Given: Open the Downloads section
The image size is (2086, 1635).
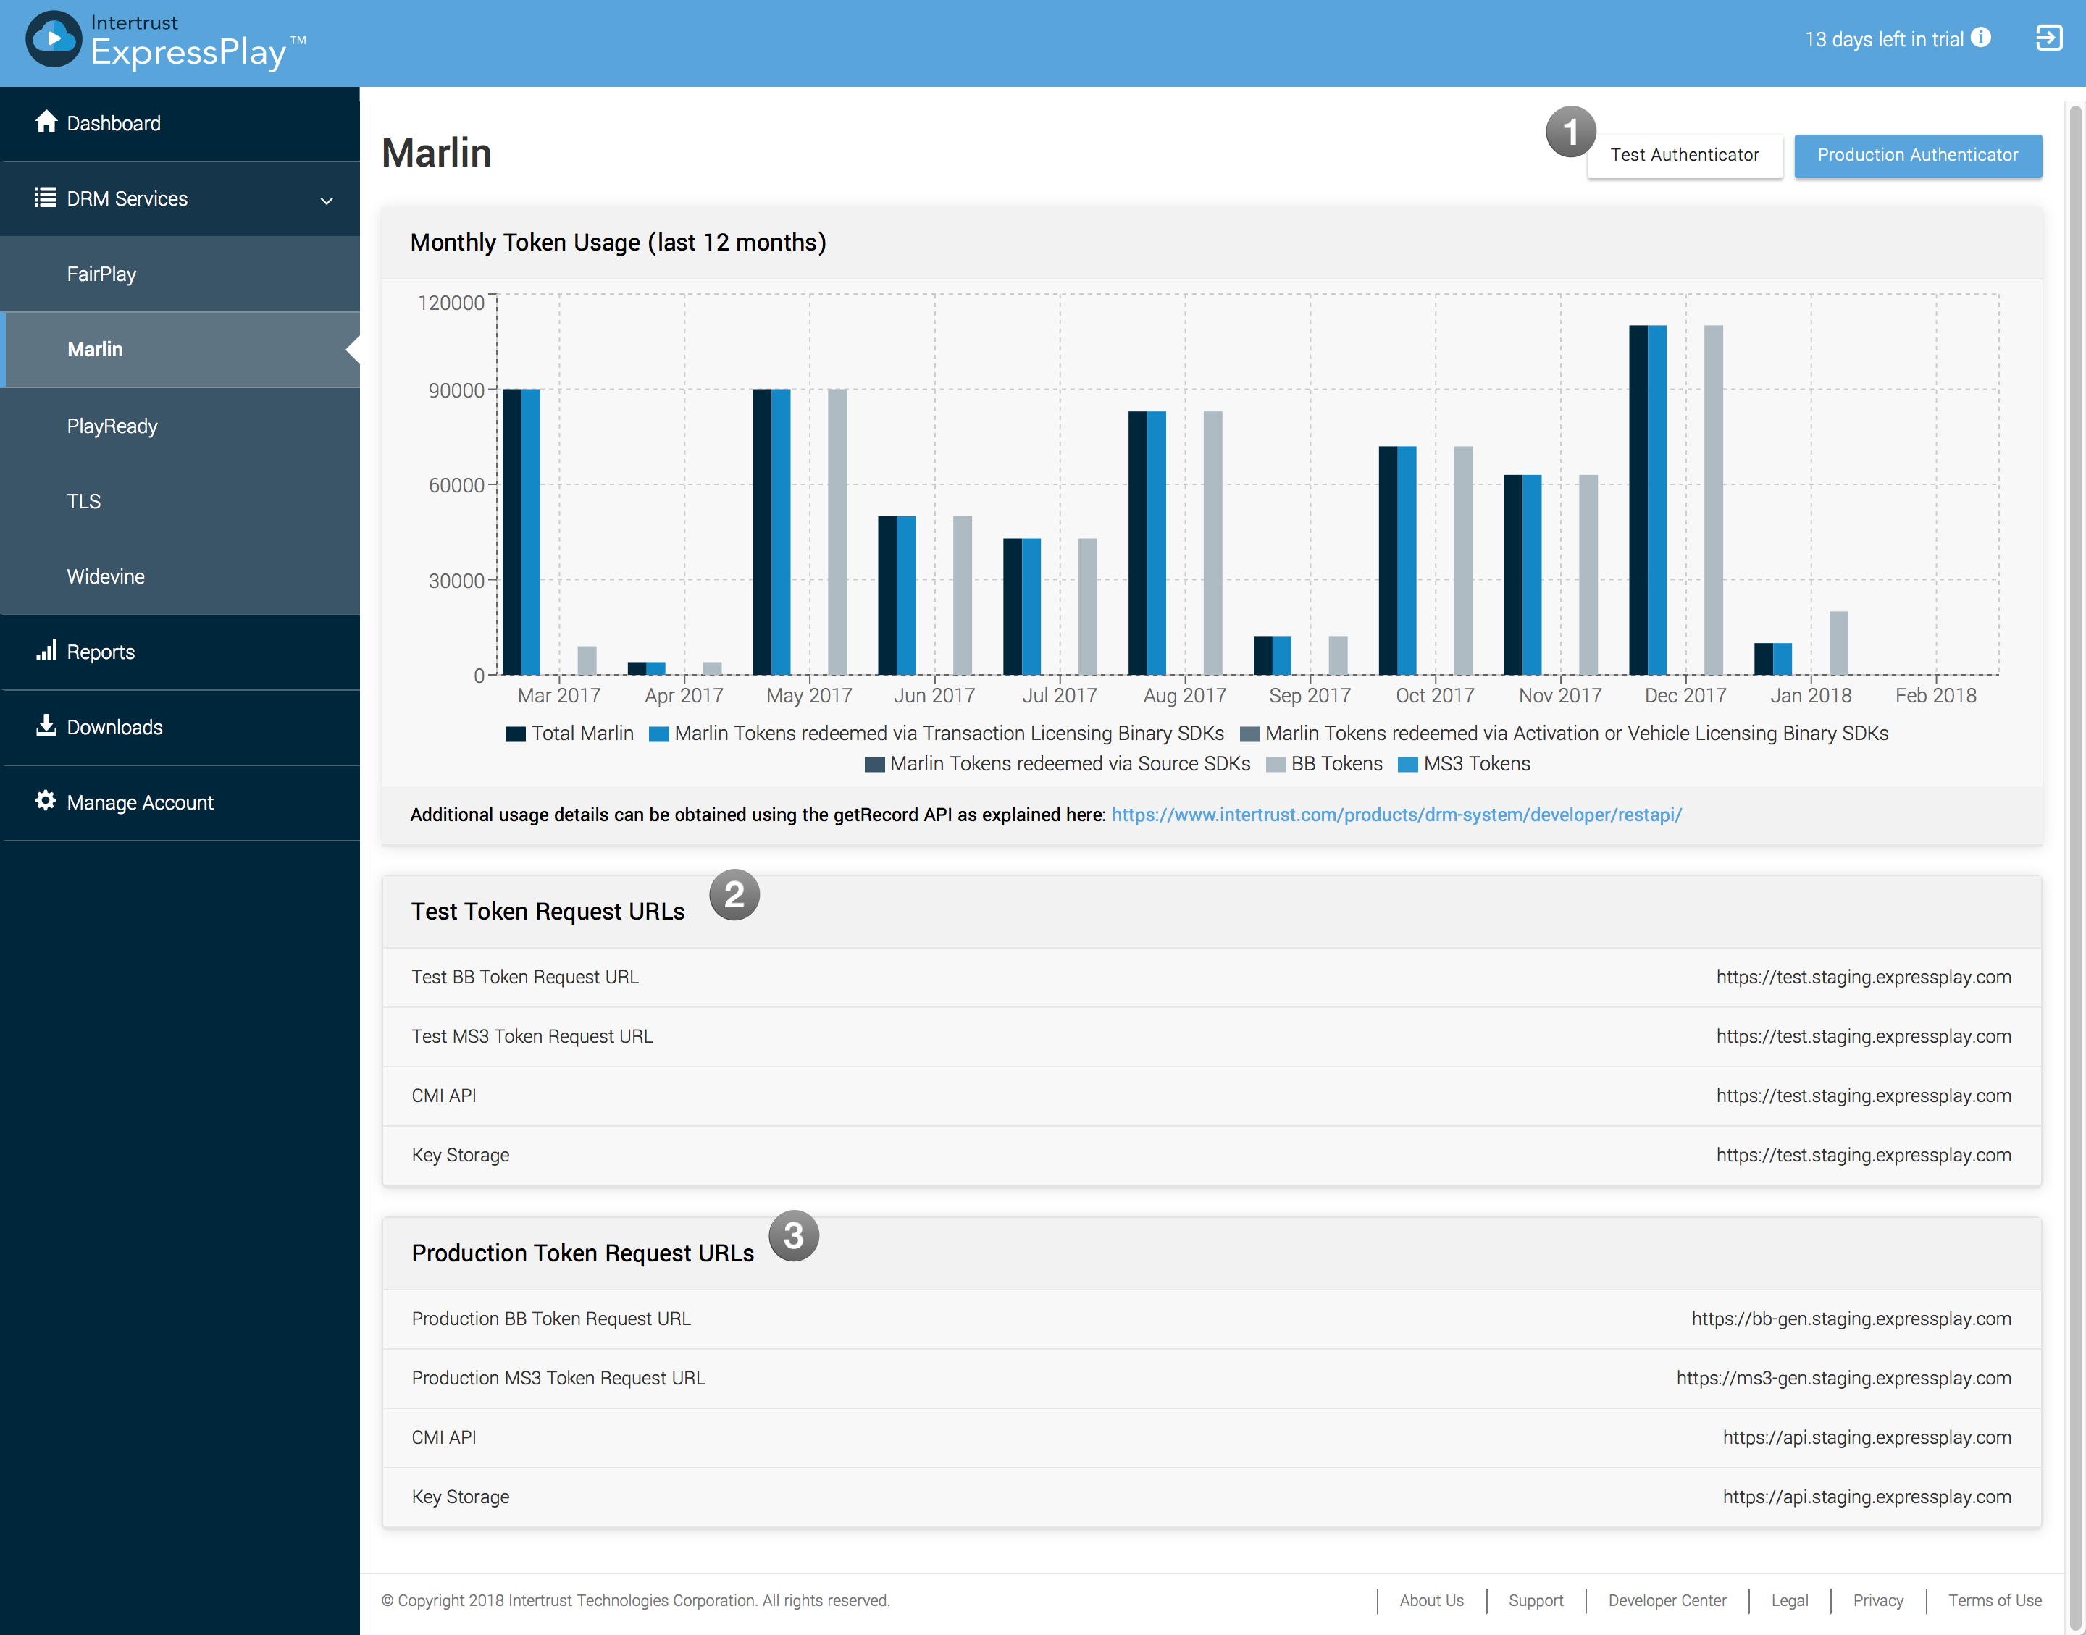Looking at the screenshot, I should click(180, 728).
